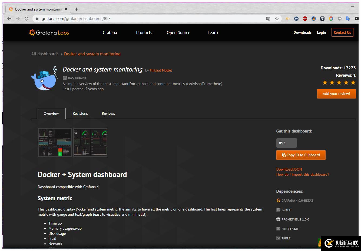
Task: Open the AdBlock Plus extension icon
Action: point(305,19)
